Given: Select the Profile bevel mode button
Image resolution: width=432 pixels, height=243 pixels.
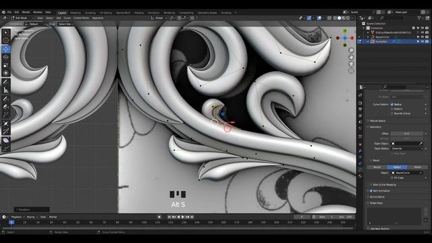Looking at the screenshot, I should click(x=418, y=167).
